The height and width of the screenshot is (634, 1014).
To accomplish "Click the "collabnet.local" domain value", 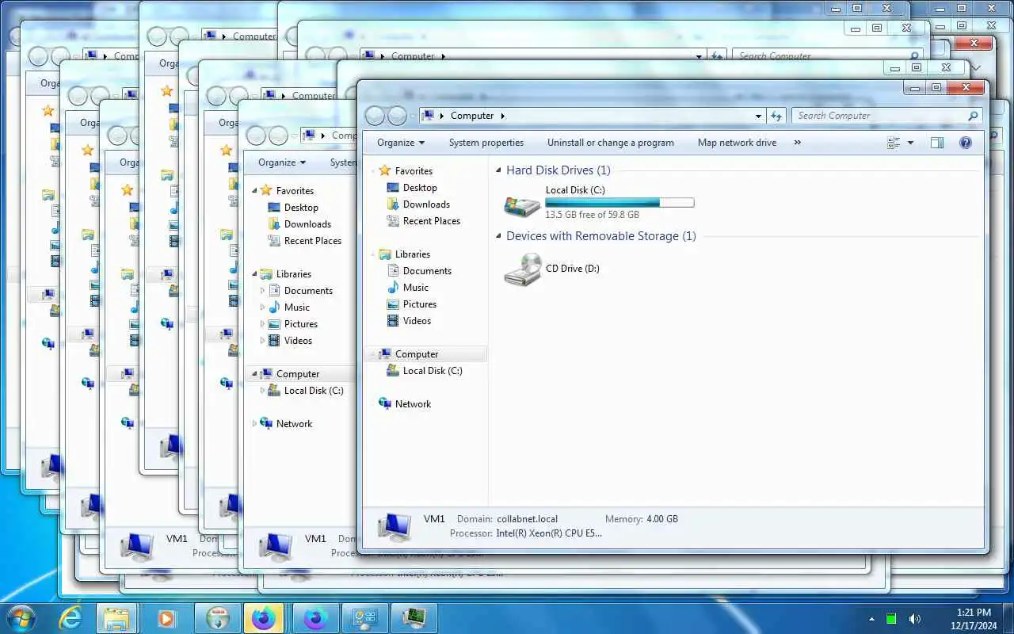I will 528,519.
